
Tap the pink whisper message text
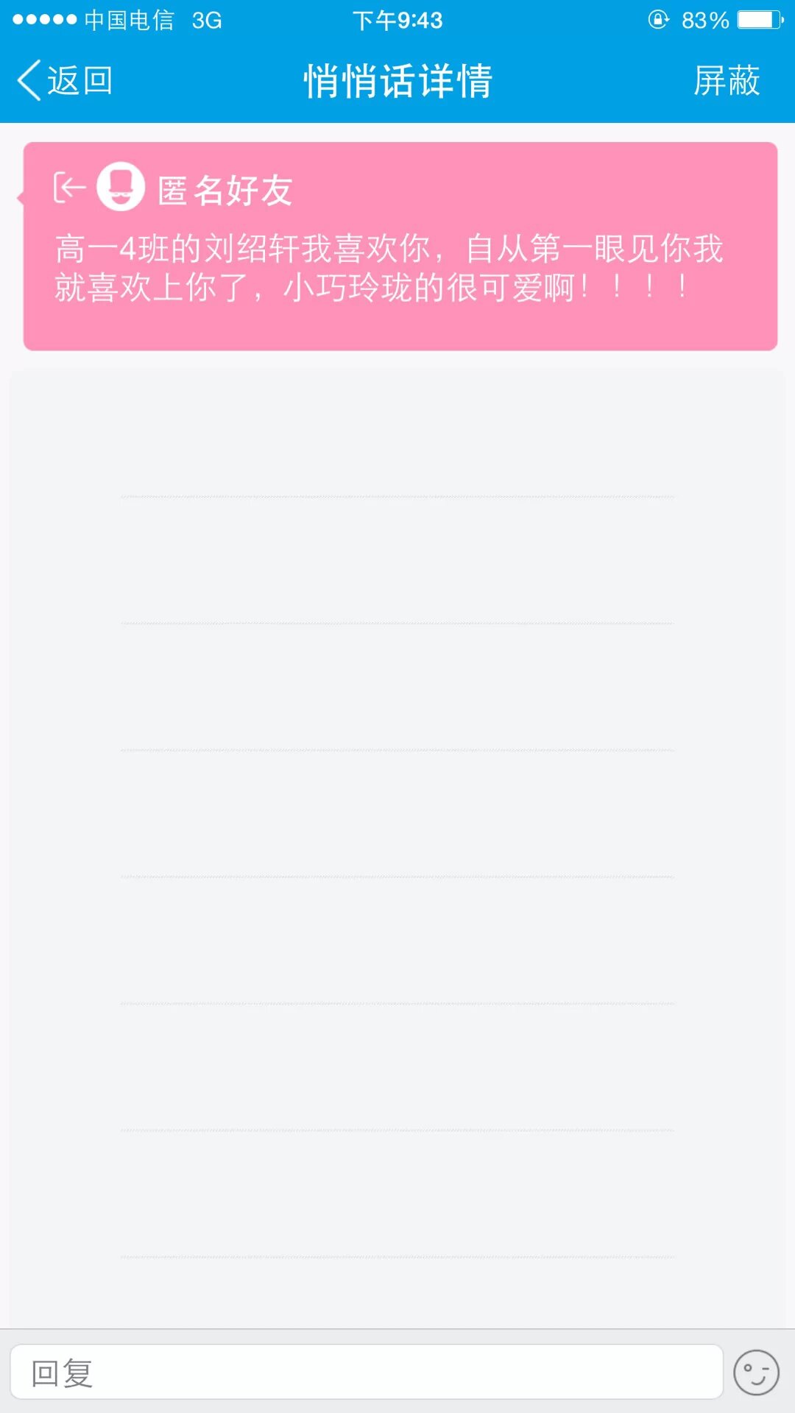pyautogui.click(x=389, y=268)
